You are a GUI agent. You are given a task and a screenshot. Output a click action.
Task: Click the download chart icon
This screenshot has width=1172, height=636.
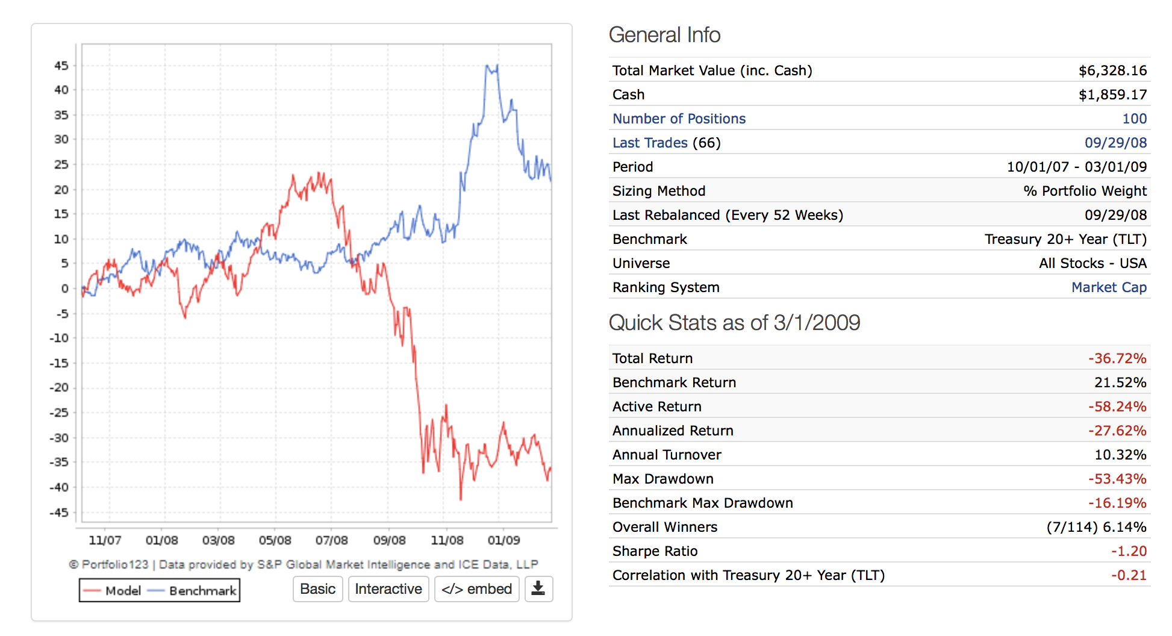(x=538, y=589)
